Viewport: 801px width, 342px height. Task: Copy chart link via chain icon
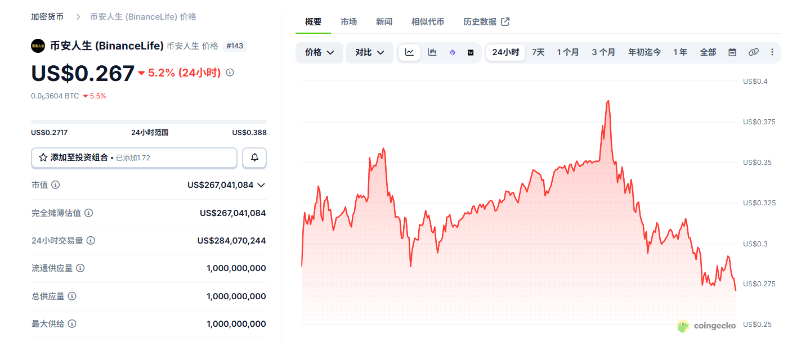pos(753,52)
